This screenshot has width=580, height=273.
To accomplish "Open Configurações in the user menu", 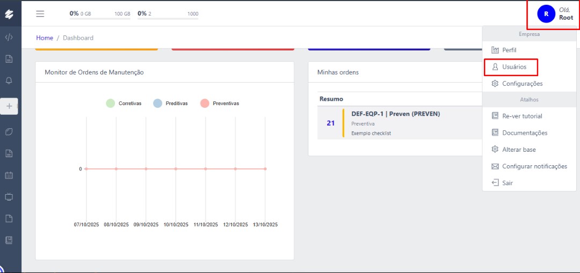I will click(x=521, y=84).
